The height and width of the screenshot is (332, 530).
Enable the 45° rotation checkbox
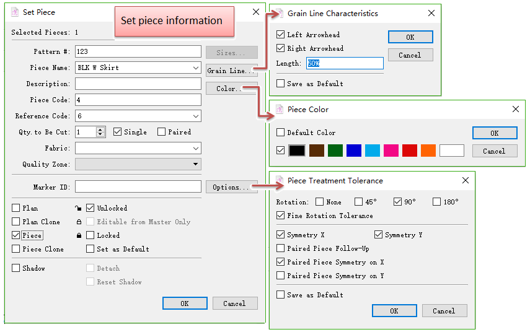pos(359,202)
